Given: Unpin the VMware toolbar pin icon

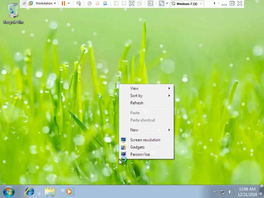Looking at the screenshot, I should tap(24, 3).
